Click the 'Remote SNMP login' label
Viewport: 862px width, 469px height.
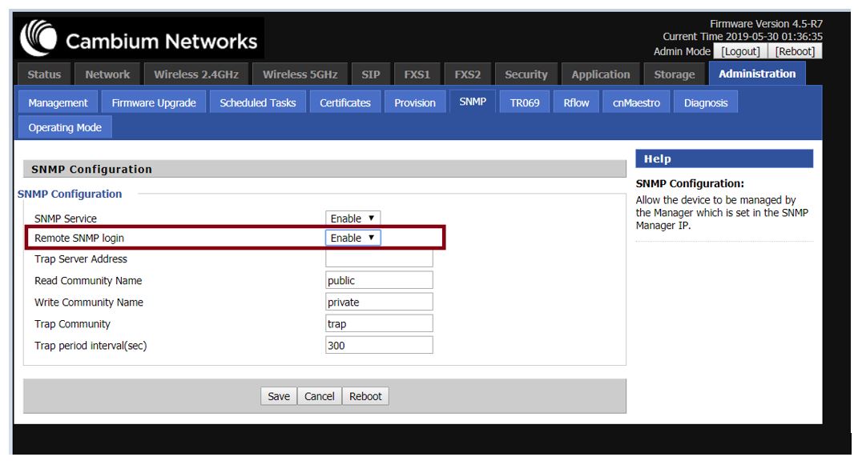pyautogui.click(x=79, y=238)
